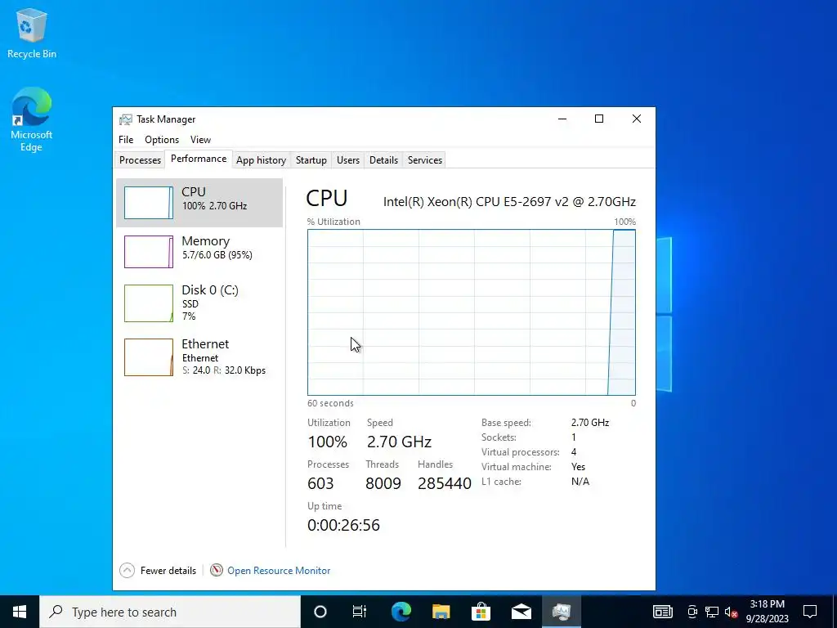Image resolution: width=837 pixels, height=628 pixels.
Task: Click the Base speed label
Action: click(506, 423)
